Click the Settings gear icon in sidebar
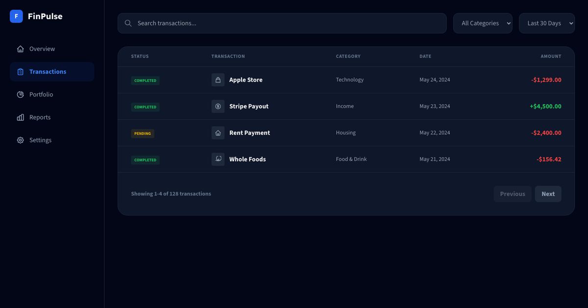 click(20, 140)
